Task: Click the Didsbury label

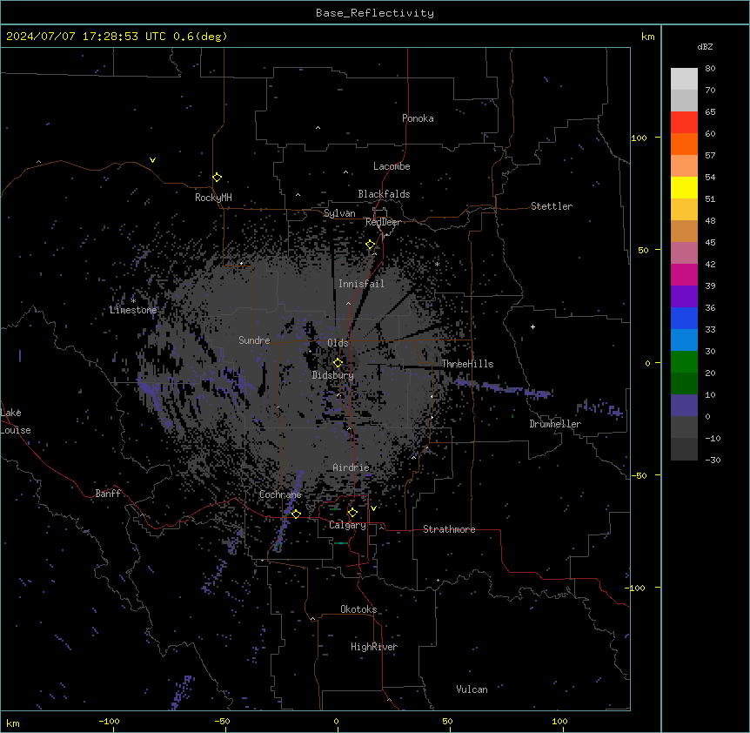Action: click(x=333, y=375)
